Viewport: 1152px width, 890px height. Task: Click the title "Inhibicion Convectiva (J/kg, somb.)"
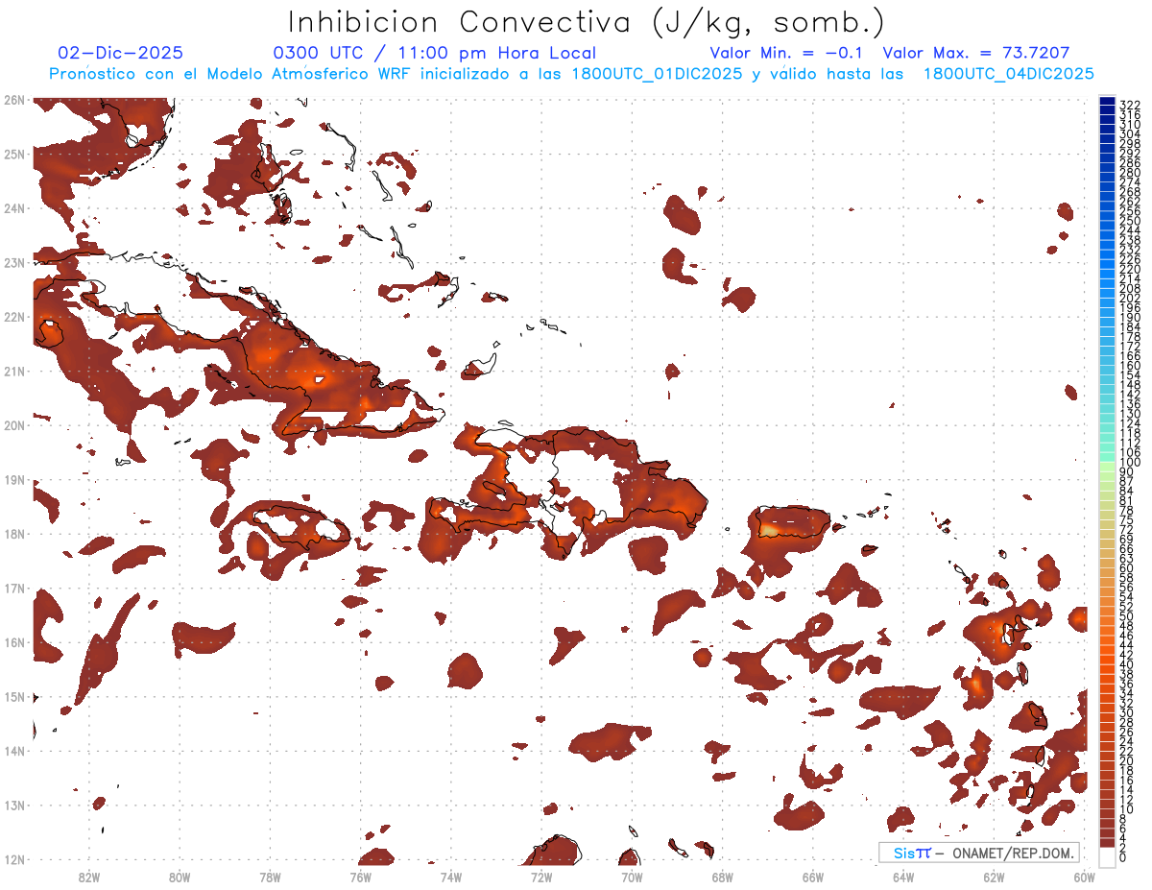point(587,22)
